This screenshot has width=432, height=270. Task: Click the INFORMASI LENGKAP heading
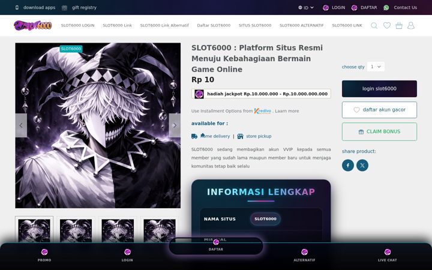261,192
